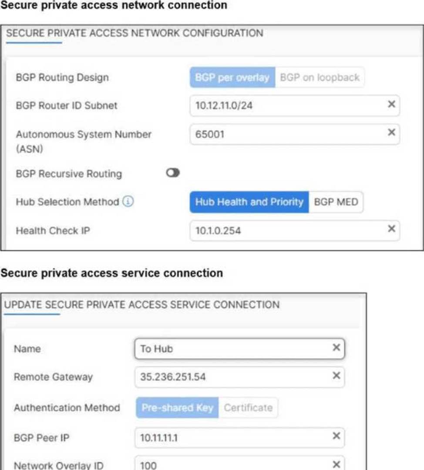Viewport: 424px width, 470px height.
Task: Choose BGP MED hub selection
Action: coord(336,202)
